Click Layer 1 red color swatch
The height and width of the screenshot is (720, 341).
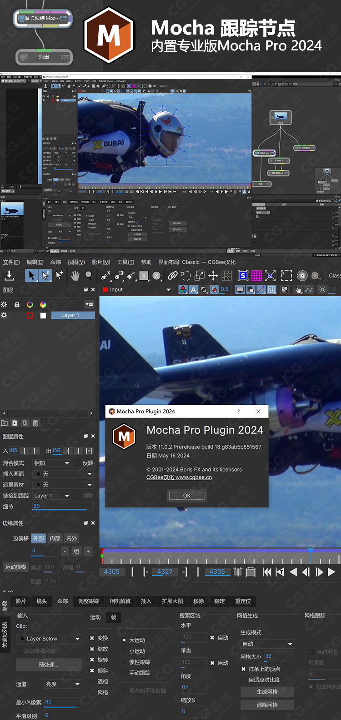click(x=30, y=315)
